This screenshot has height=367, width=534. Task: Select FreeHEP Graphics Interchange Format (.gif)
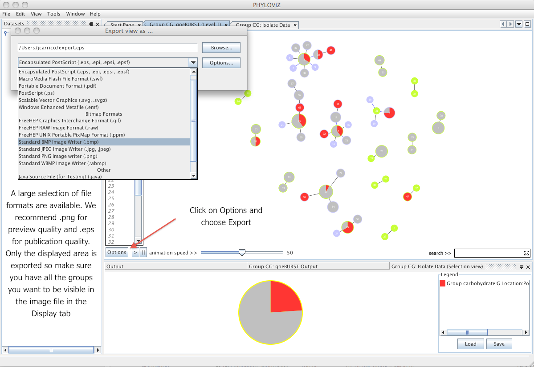click(104, 121)
